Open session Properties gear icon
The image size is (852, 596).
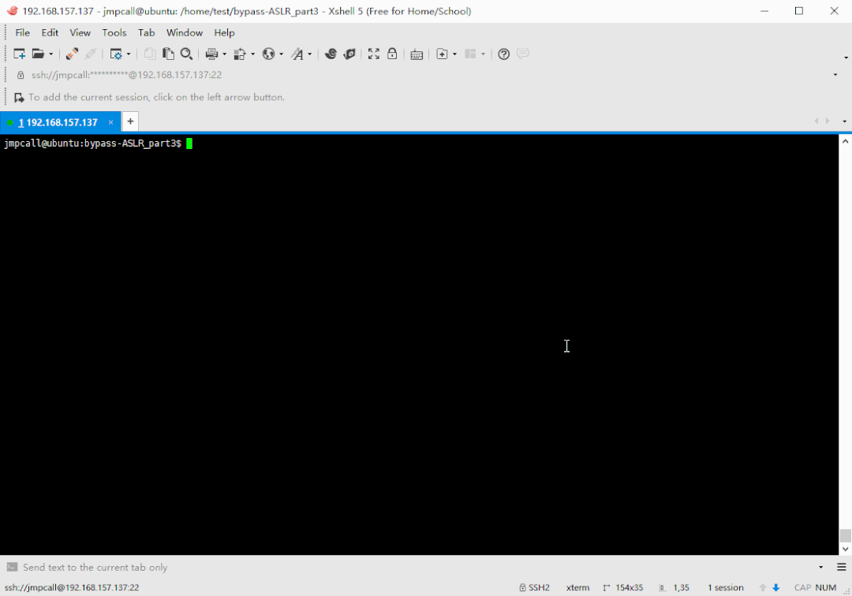116,54
